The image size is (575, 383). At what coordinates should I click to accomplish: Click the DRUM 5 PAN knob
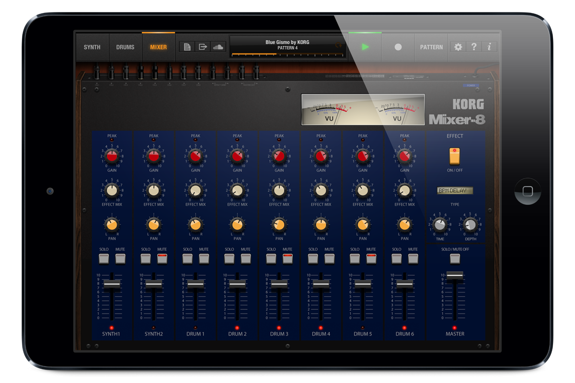(x=363, y=224)
